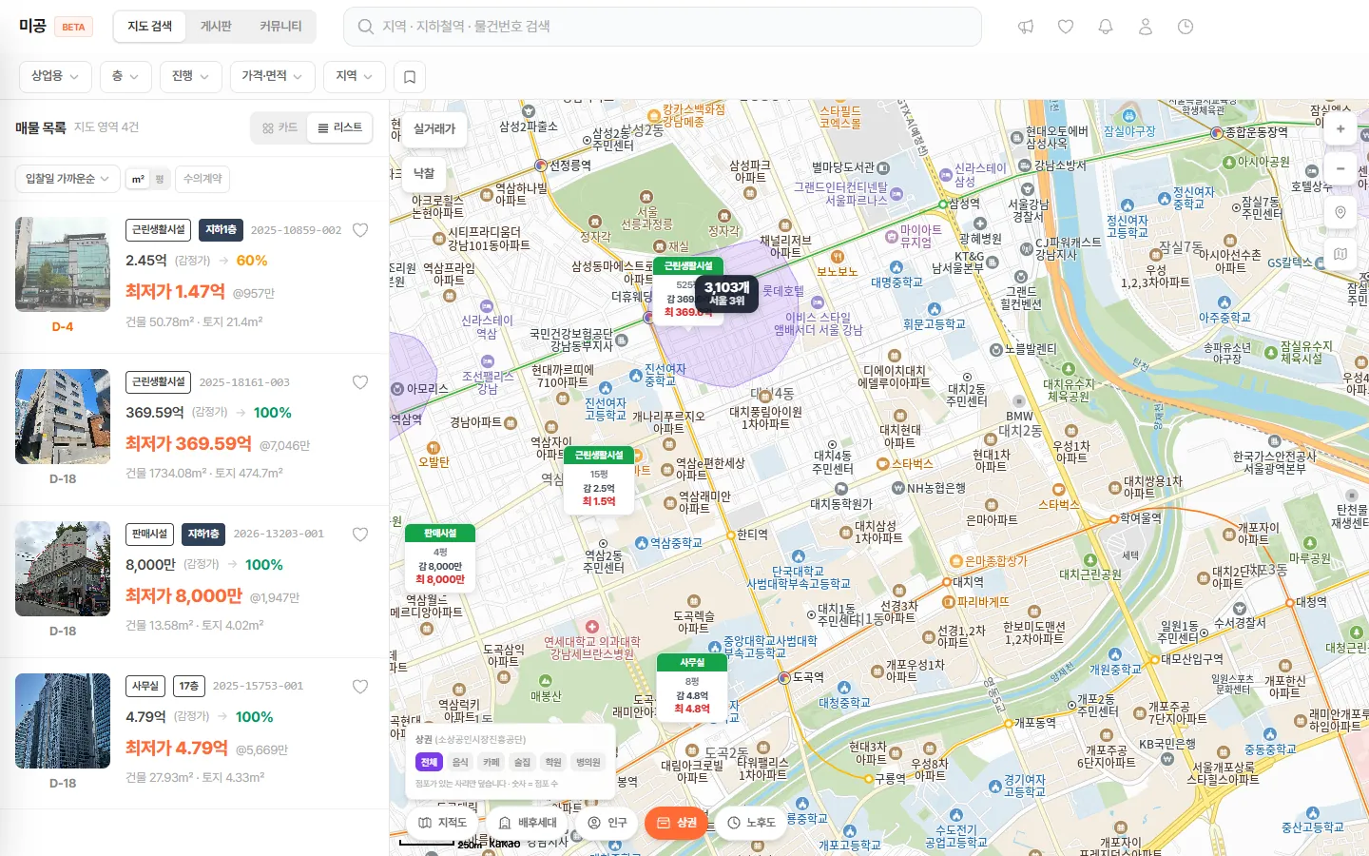1369x856 pixels.
Task: Select 병의원 category in 상권 panel
Action: [x=588, y=762]
